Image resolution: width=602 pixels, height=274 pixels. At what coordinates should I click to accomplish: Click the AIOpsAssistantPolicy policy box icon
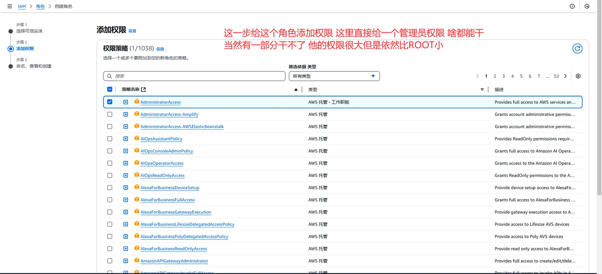tap(137, 139)
